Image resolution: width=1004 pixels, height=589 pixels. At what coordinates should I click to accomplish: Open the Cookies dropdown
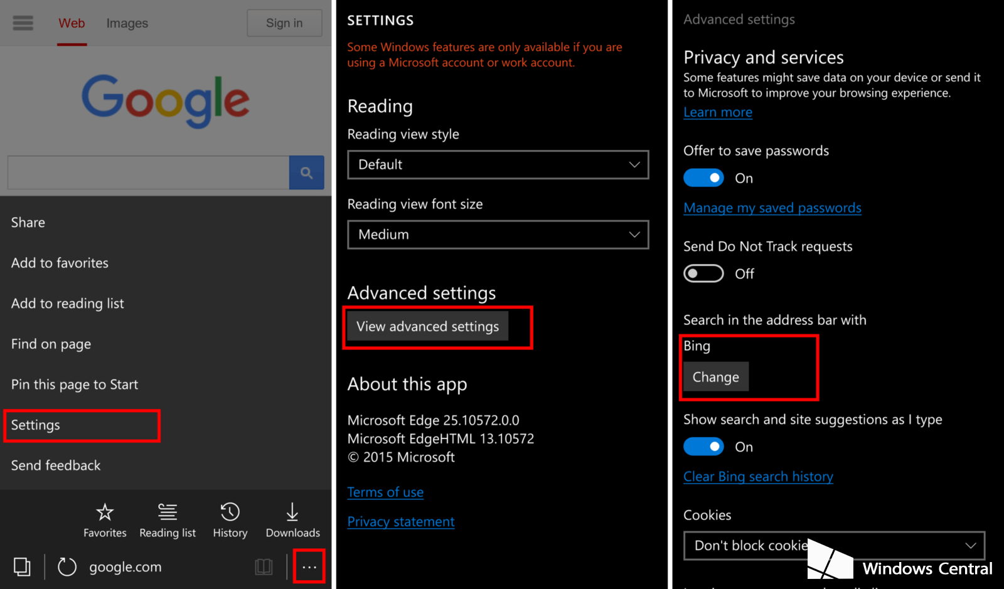click(834, 546)
